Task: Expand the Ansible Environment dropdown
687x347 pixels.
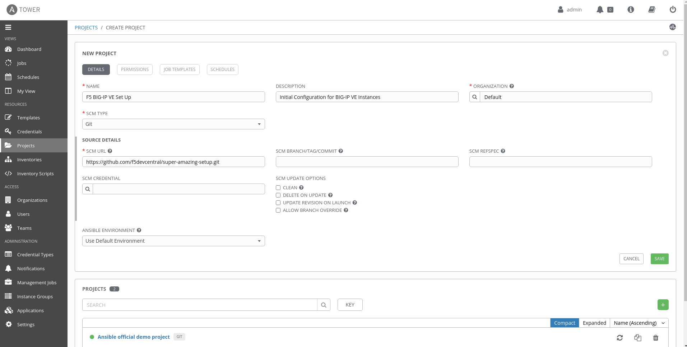Action: tap(173, 241)
